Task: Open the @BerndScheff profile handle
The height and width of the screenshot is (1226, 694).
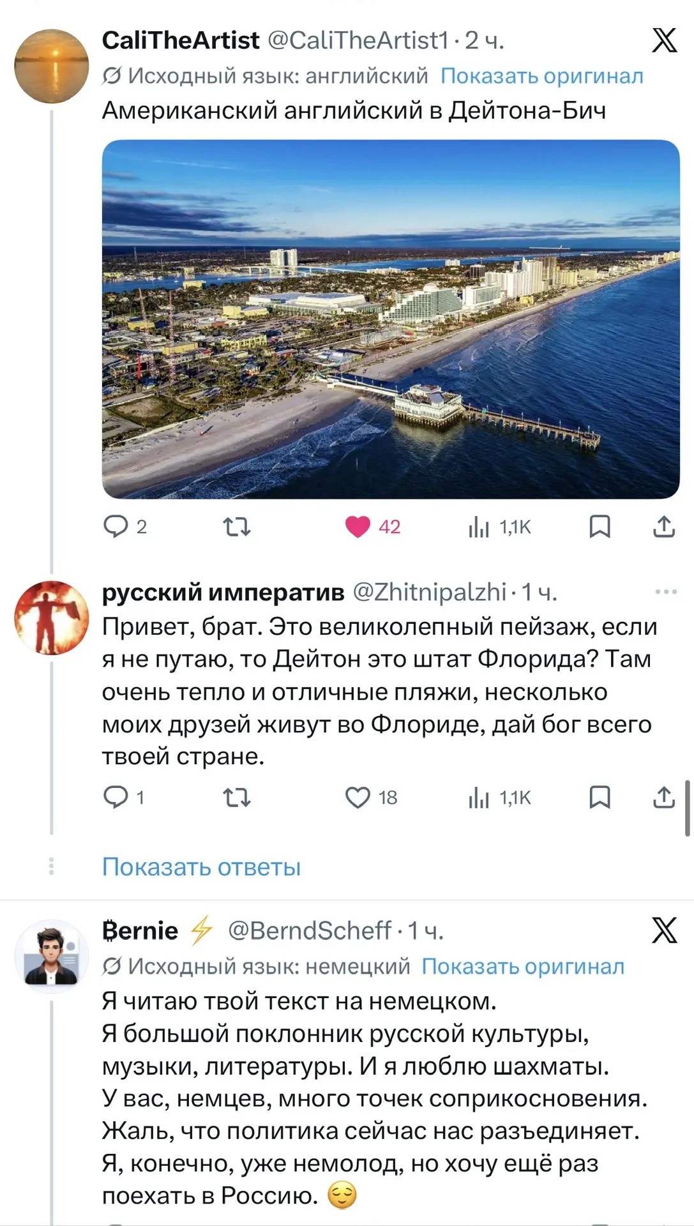Action: click(x=310, y=931)
